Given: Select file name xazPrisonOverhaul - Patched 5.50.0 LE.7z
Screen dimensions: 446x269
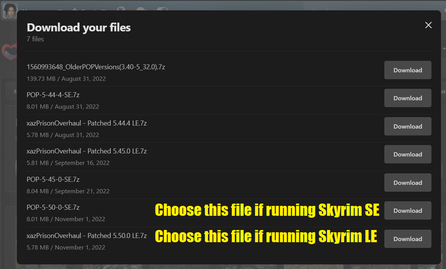Looking at the screenshot, I should (x=87, y=236).
